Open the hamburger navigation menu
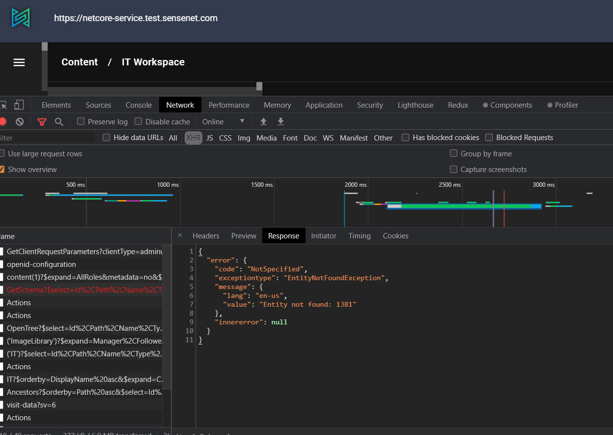613x435 pixels. [19, 62]
